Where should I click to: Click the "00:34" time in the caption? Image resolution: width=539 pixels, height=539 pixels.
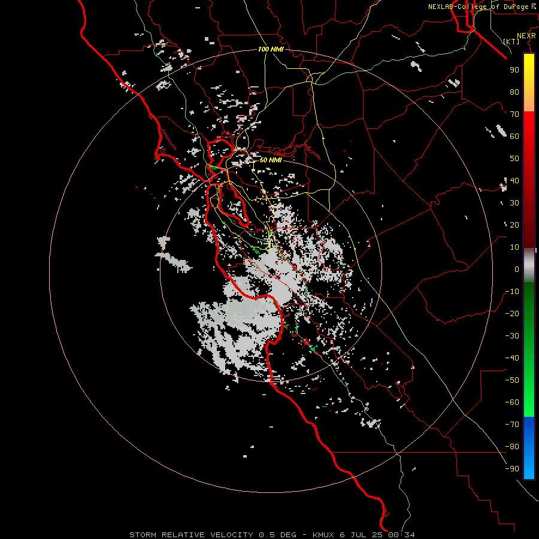401,535
